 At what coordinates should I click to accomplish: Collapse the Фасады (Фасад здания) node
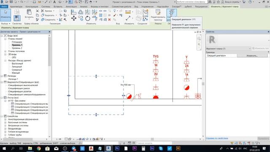coord(5,60)
